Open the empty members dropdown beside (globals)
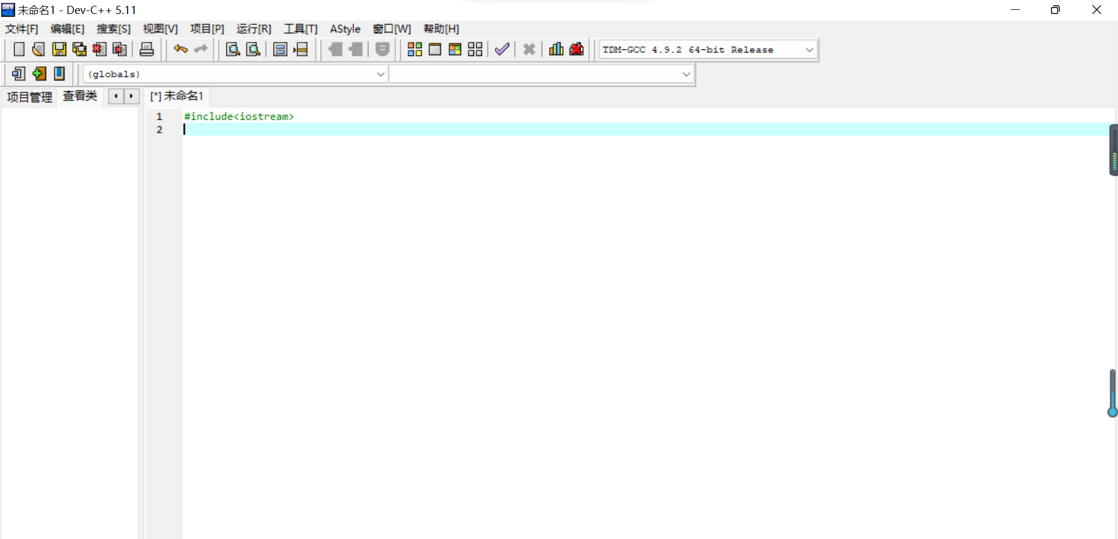The width and height of the screenshot is (1118, 539). coord(686,74)
